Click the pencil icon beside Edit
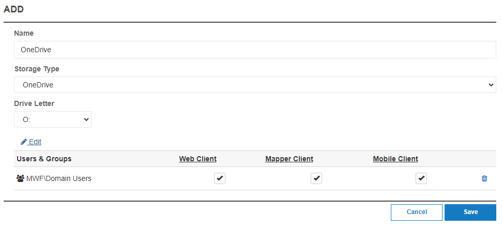 click(x=24, y=142)
